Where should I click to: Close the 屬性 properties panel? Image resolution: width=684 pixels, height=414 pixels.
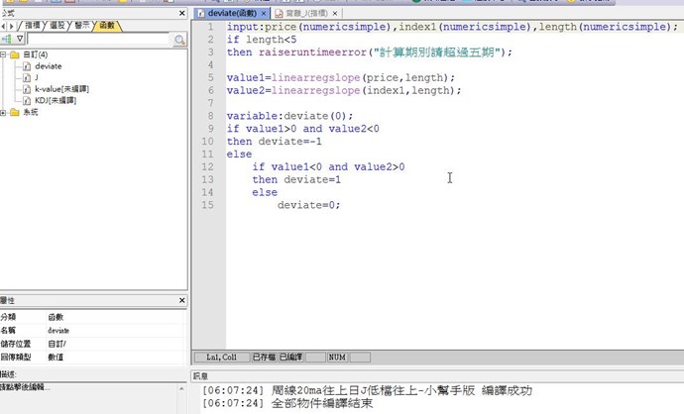[x=180, y=300]
